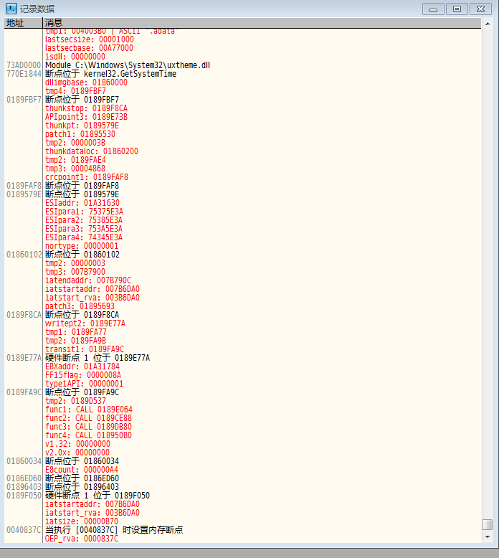This screenshot has width=499, height=558.
Task: Select the first iatstartaddr: 007B6DA0 line
Action: 92,288
